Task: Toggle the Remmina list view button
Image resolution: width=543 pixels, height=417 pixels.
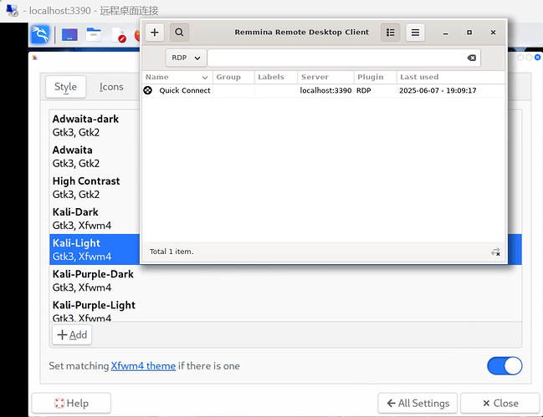Action: [x=390, y=33]
